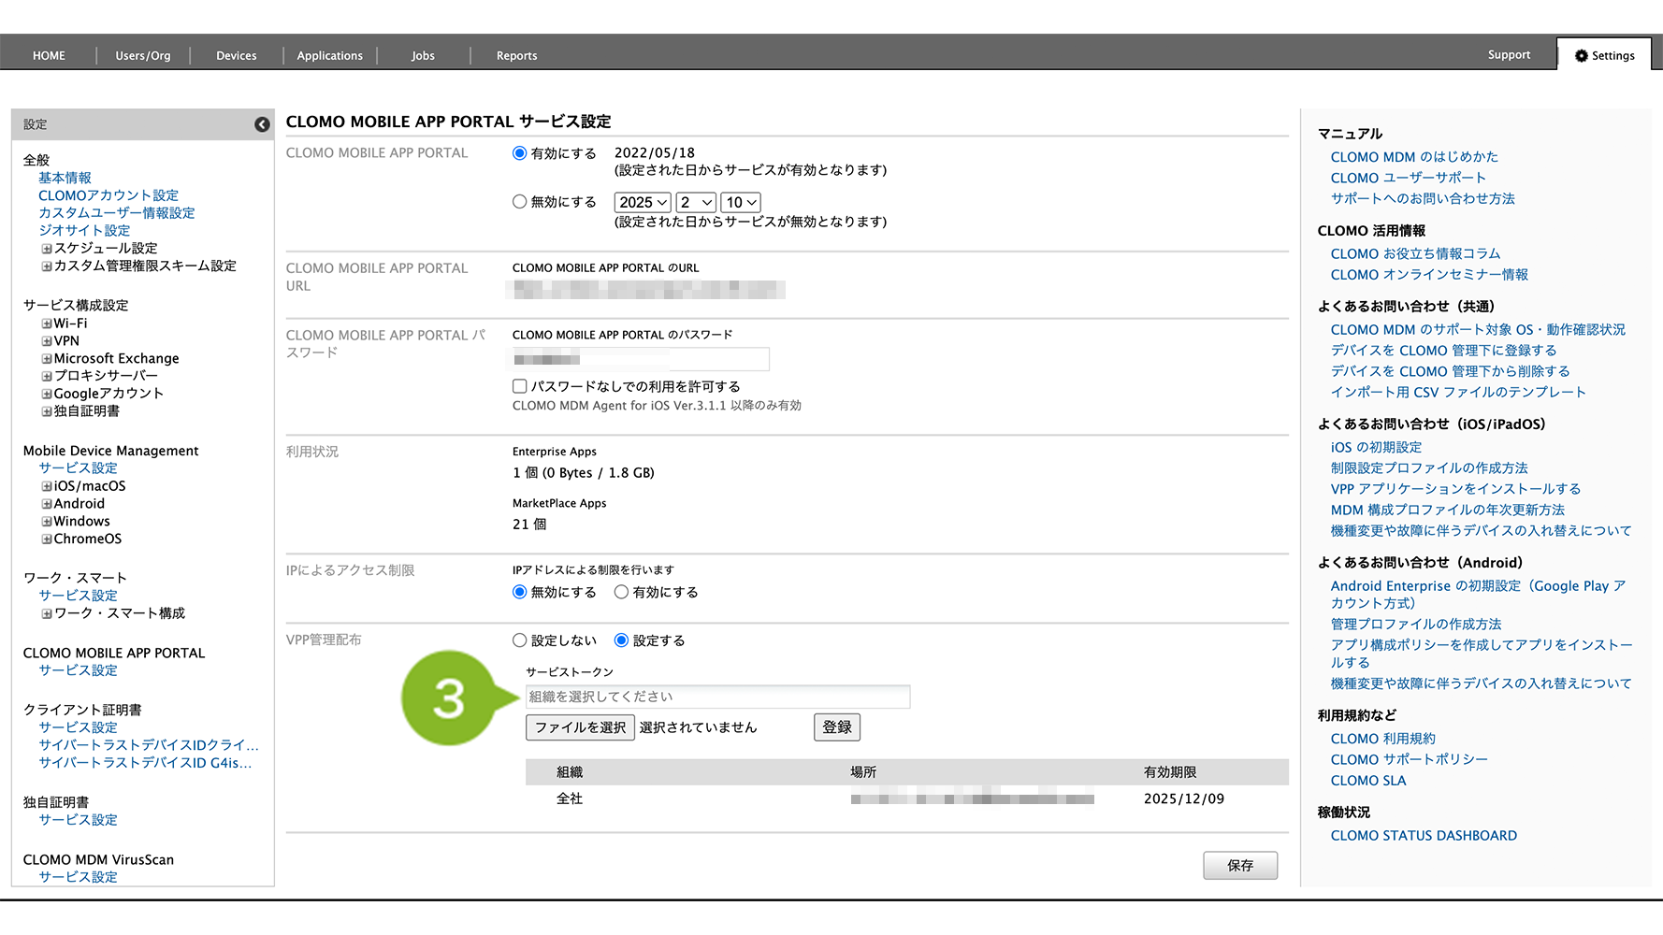Check パスワードなしでの利用を許可する

click(x=520, y=386)
